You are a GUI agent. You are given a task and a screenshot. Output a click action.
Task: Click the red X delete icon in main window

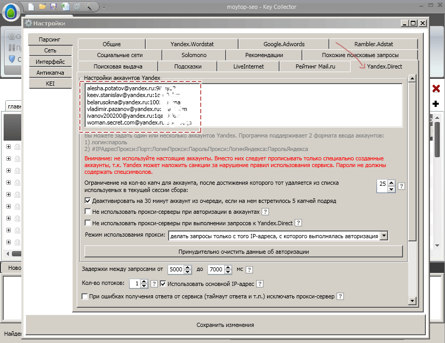[x=436, y=89]
